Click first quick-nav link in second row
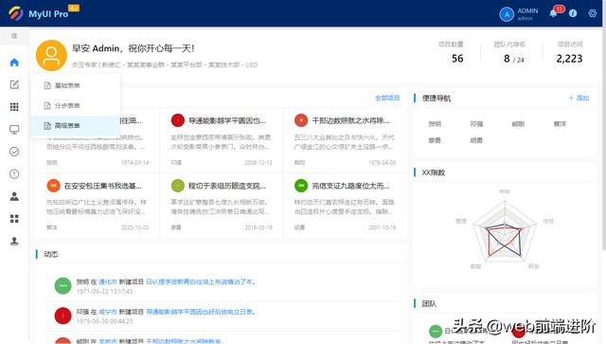 tap(435, 140)
